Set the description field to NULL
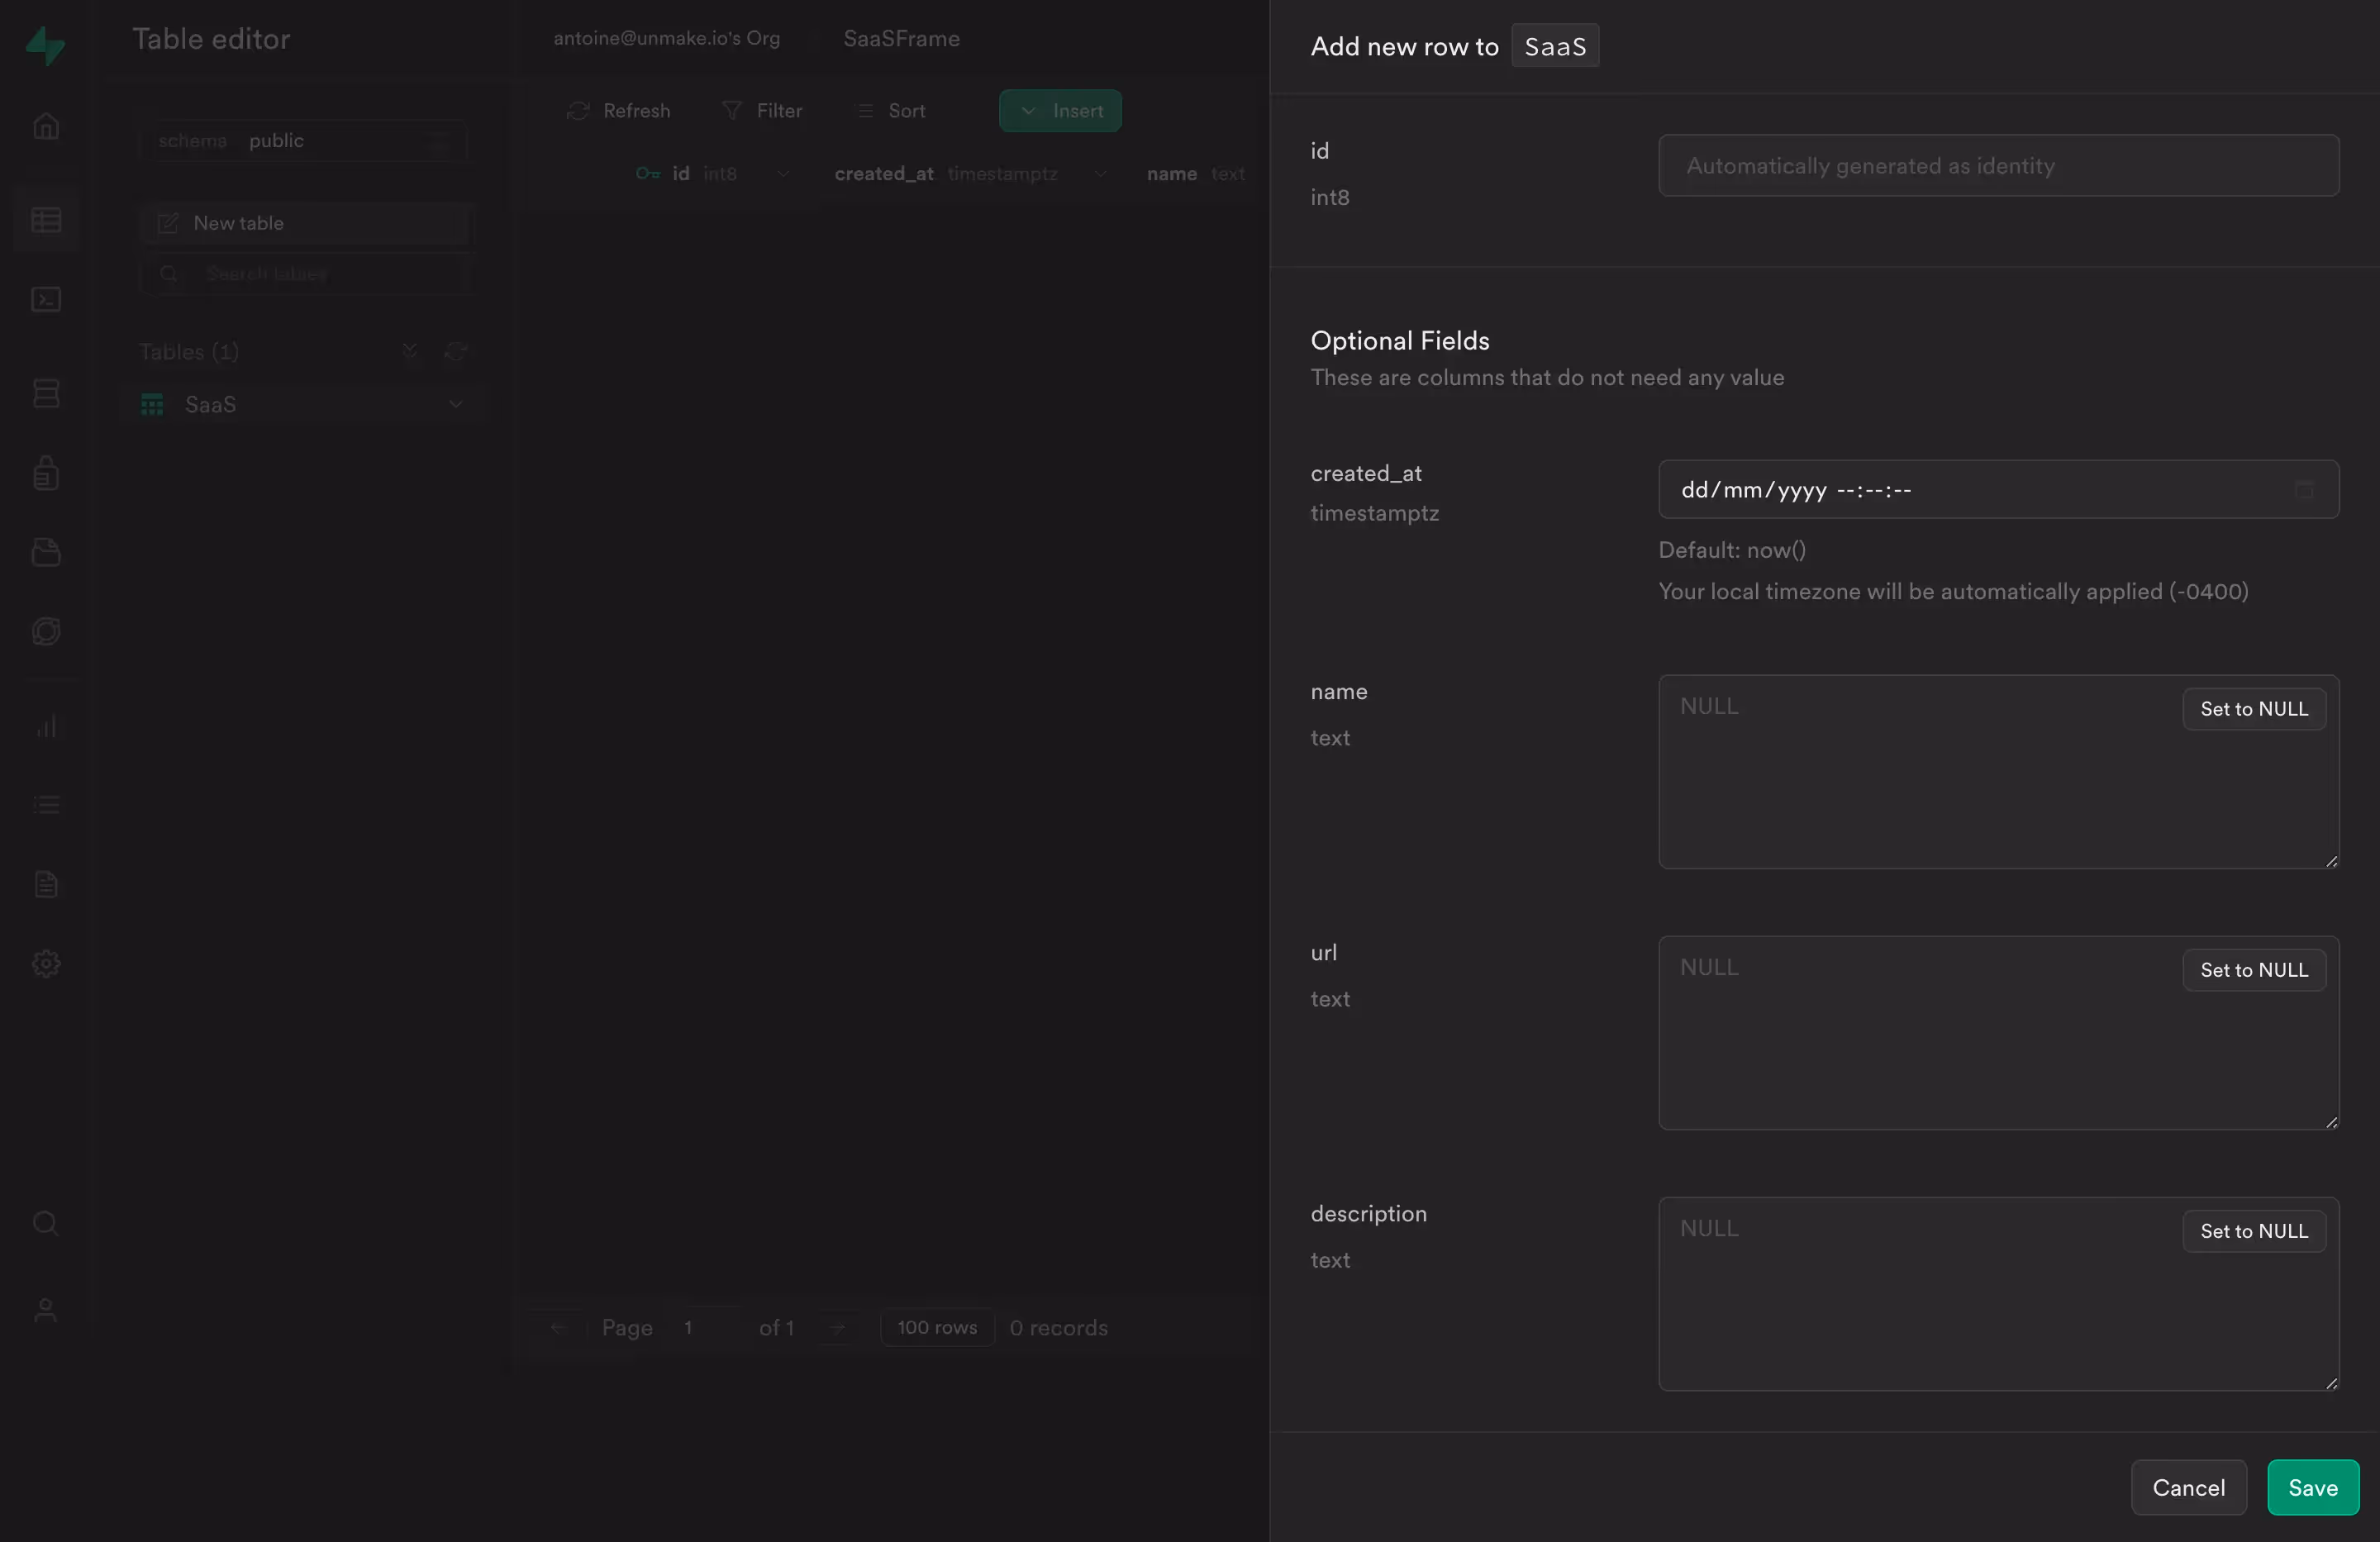 click(2253, 1231)
